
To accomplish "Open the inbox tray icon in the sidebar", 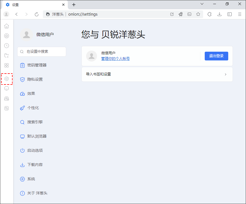I will [x=7, y=98].
